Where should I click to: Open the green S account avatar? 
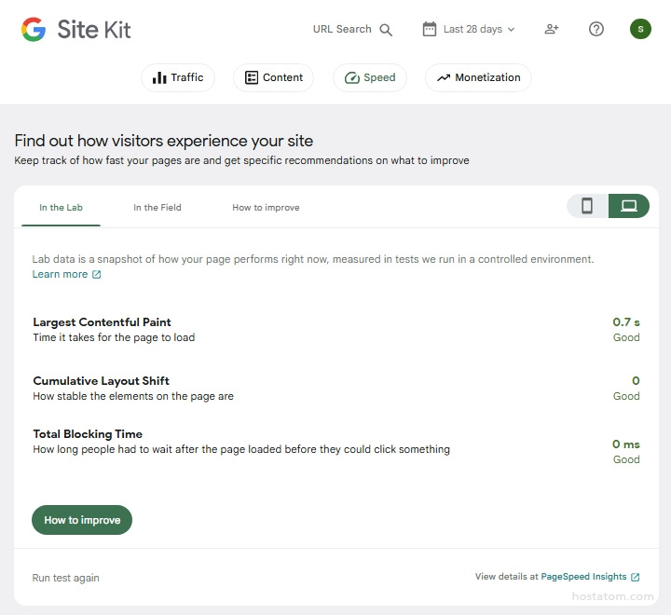point(640,29)
